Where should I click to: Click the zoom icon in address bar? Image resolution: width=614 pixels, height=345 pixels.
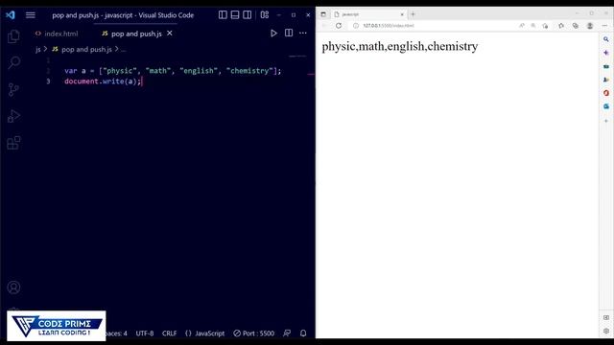click(x=533, y=26)
